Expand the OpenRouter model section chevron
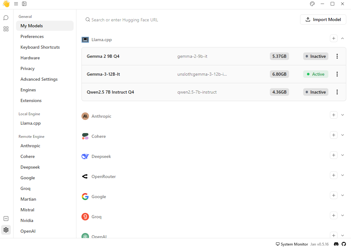The width and height of the screenshot is (351, 249). (343, 175)
